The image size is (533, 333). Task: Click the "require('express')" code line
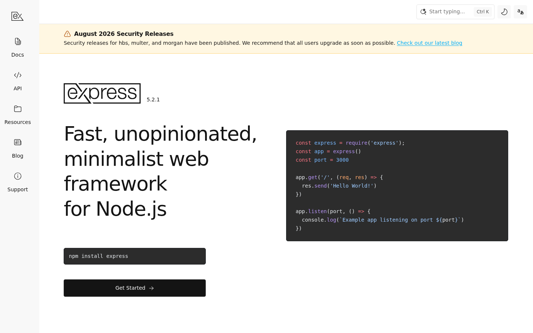tap(350, 143)
